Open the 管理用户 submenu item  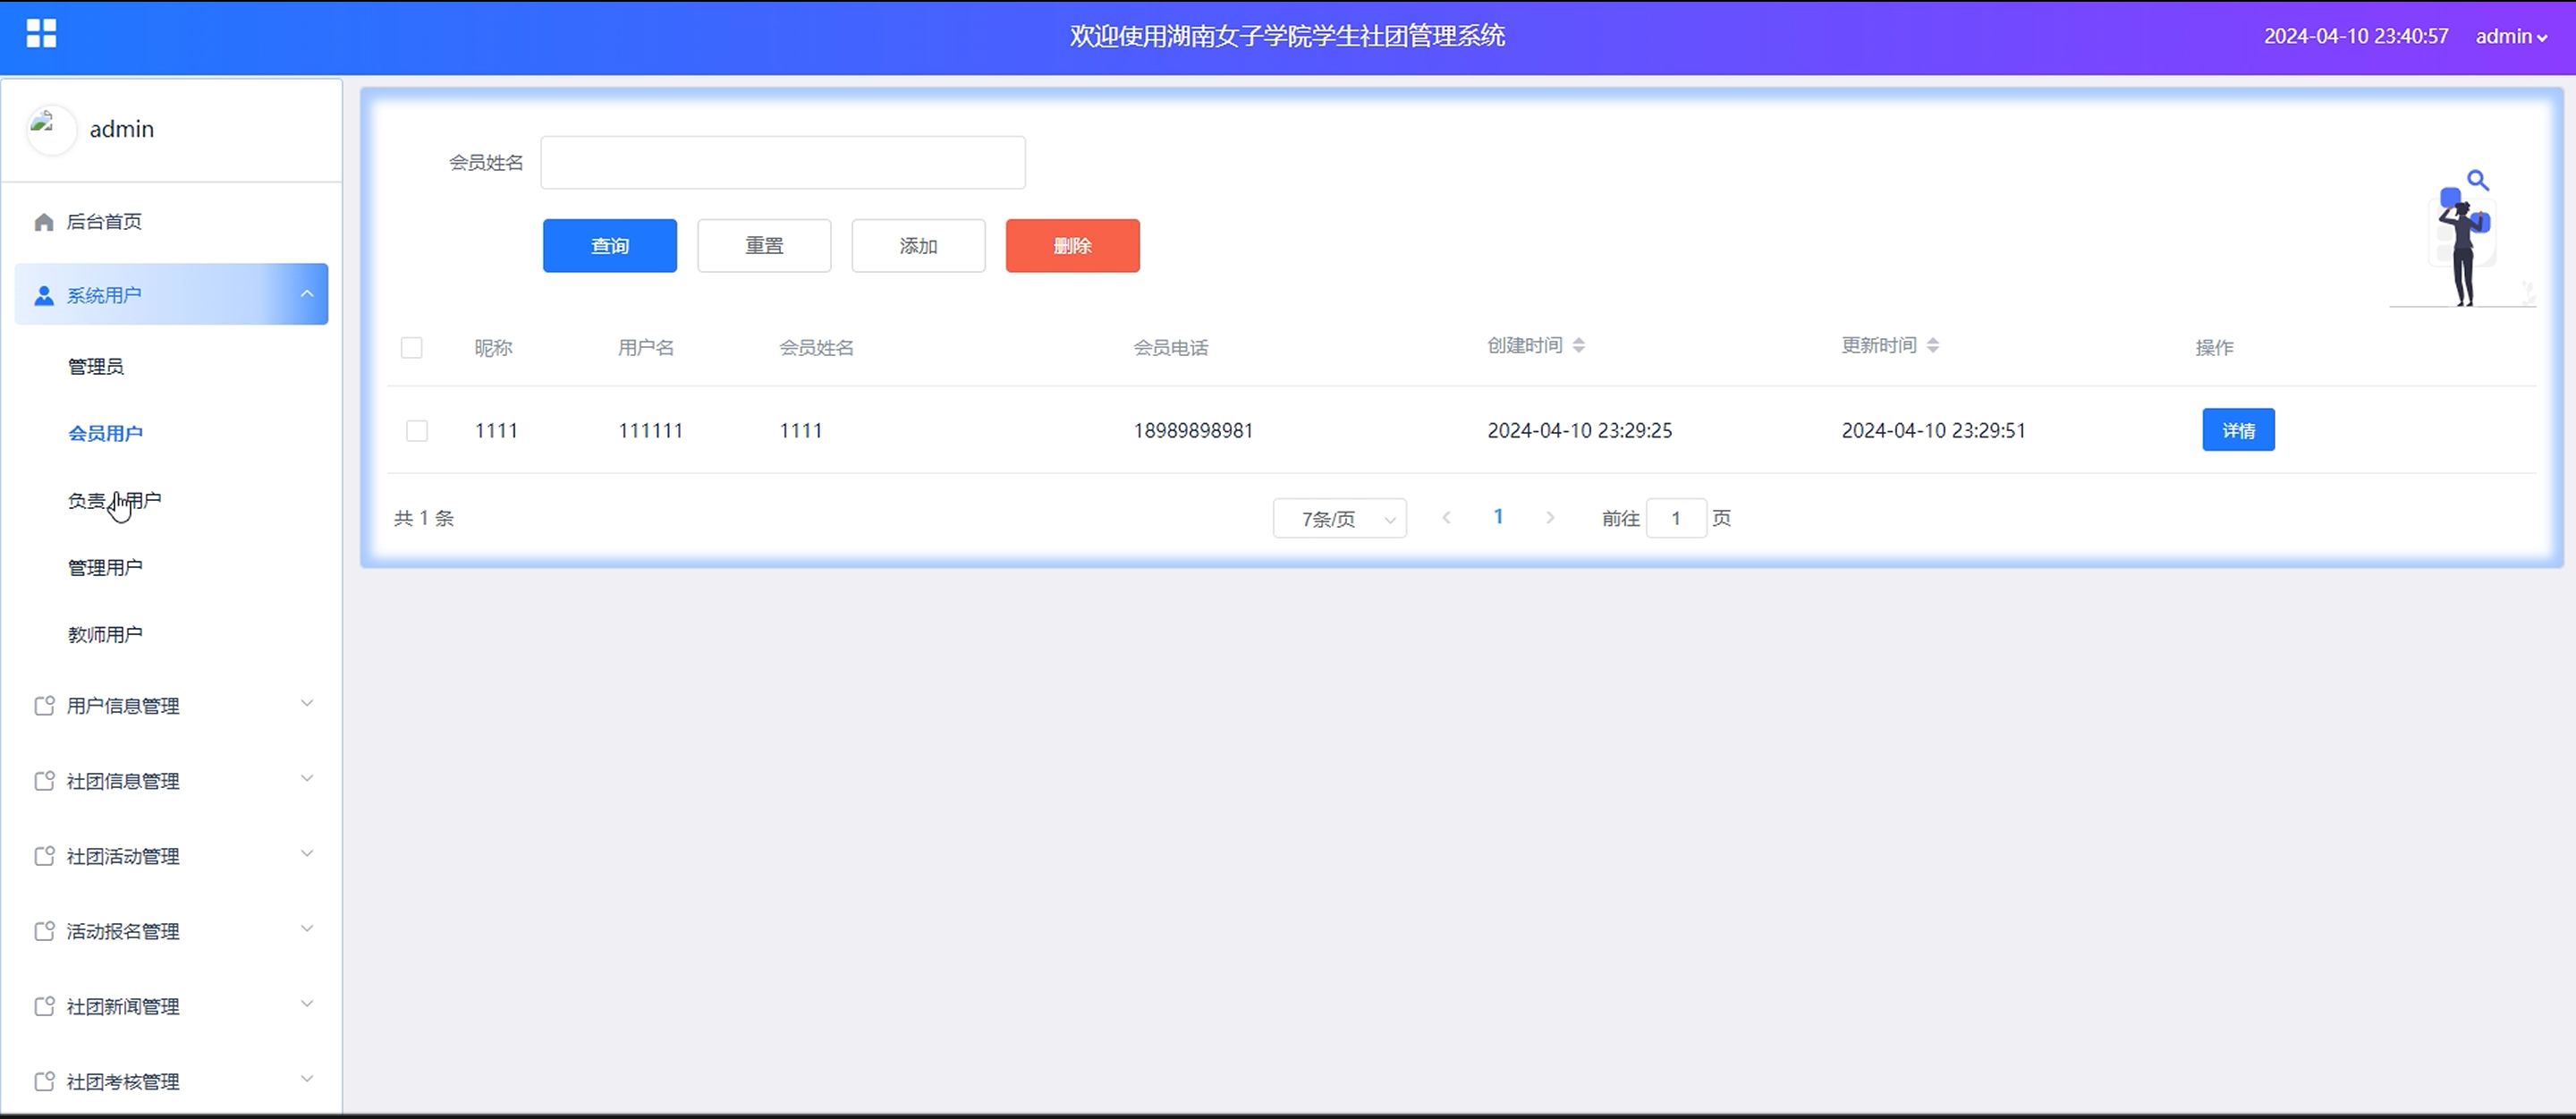click(105, 568)
